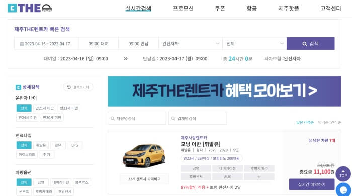
Task: Toggle the 하이브리드 fuel filter
Action: click(27, 154)
